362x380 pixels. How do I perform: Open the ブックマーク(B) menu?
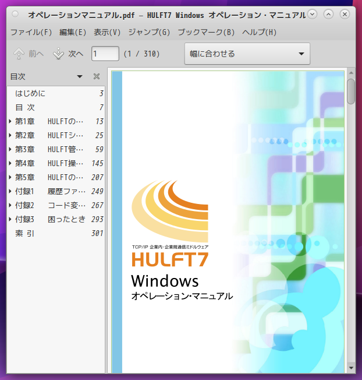point(206,32)
